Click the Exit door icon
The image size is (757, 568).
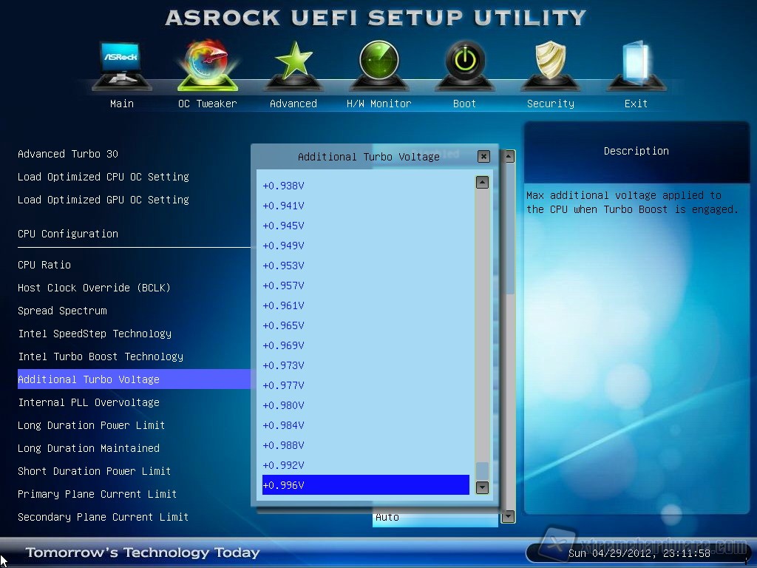tap(636, 65)
